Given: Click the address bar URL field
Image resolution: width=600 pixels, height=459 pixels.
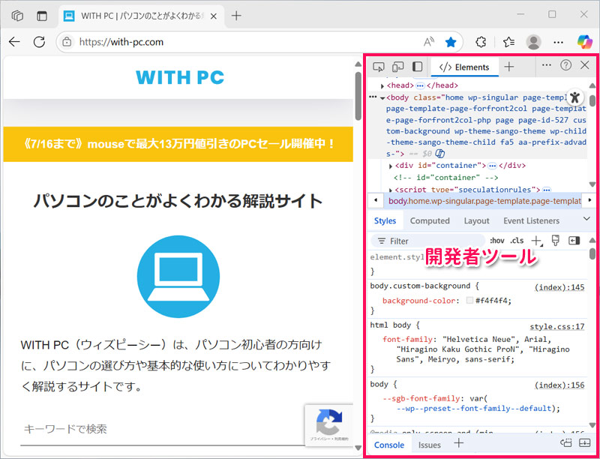Looking at the screenshot, I should pyautogui.click(x=245, y=42).
